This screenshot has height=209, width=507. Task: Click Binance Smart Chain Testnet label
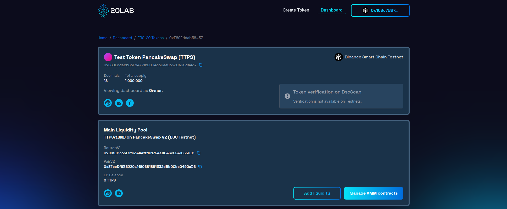click(374, 57)
